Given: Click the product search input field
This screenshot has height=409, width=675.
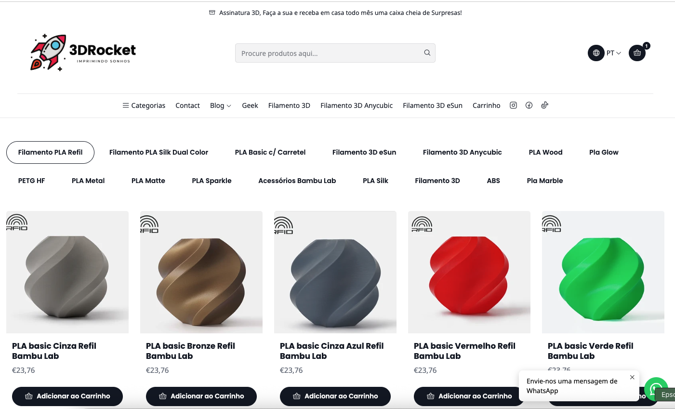Looking at the screenshot, I should point(328,53).
